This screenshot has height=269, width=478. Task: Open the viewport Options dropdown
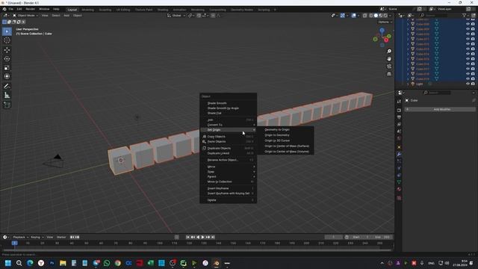[385, 22]
